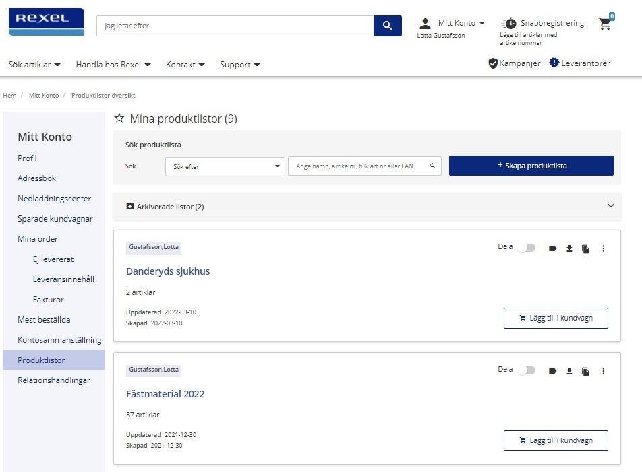This screenshot has width=642, height=472.
Task: Click the label icon for Danderyds sjukhus
Action: (x=552, y=248)
